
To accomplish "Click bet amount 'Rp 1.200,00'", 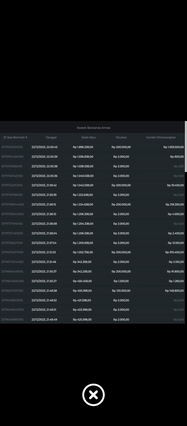I will 121,281.
